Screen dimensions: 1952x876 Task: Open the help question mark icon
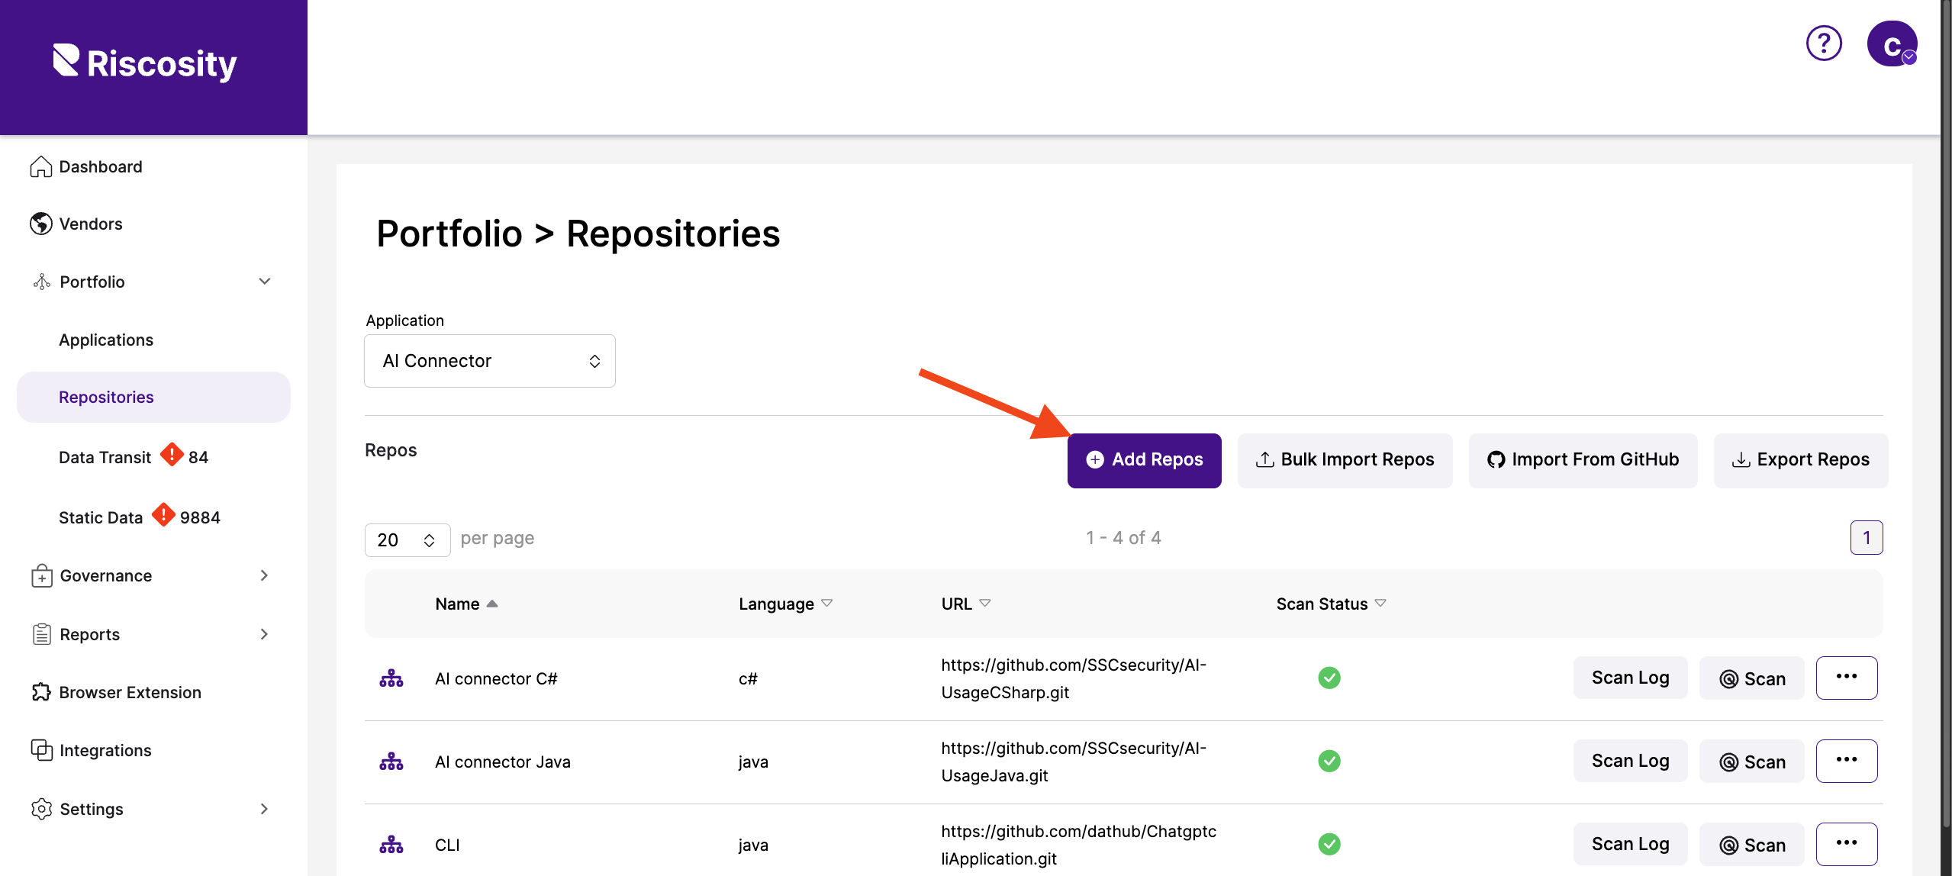[1824, 43]
